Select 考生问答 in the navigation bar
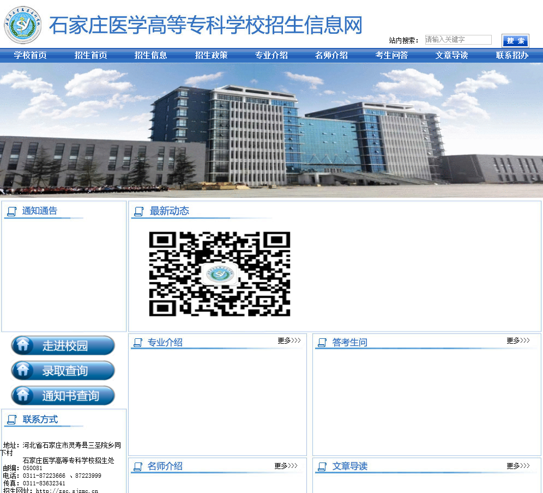Image resolution: width=543 pixels, height=493 pixels. (391, 56)
